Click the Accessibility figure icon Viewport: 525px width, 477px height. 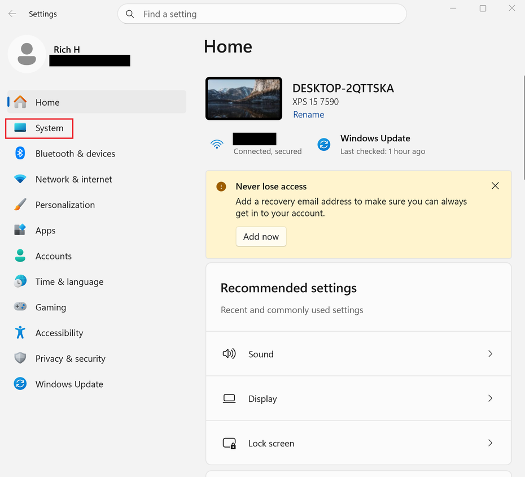pyautogui.click(x=20, y=332)
